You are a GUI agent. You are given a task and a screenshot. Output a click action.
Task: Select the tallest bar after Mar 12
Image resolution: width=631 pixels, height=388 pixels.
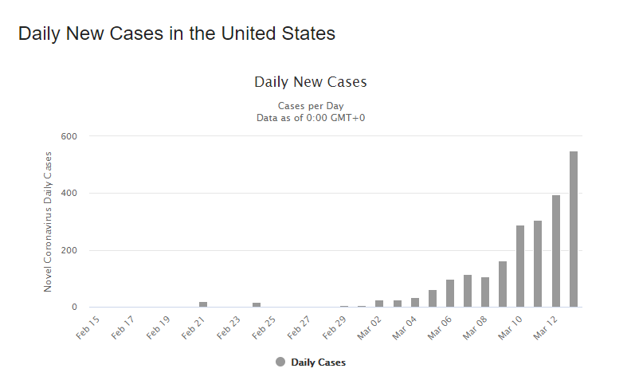[574, 229]
